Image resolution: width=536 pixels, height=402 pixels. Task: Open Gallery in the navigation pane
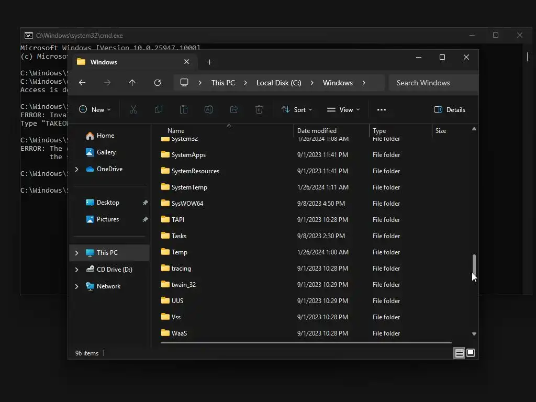(x=106, y=152)
